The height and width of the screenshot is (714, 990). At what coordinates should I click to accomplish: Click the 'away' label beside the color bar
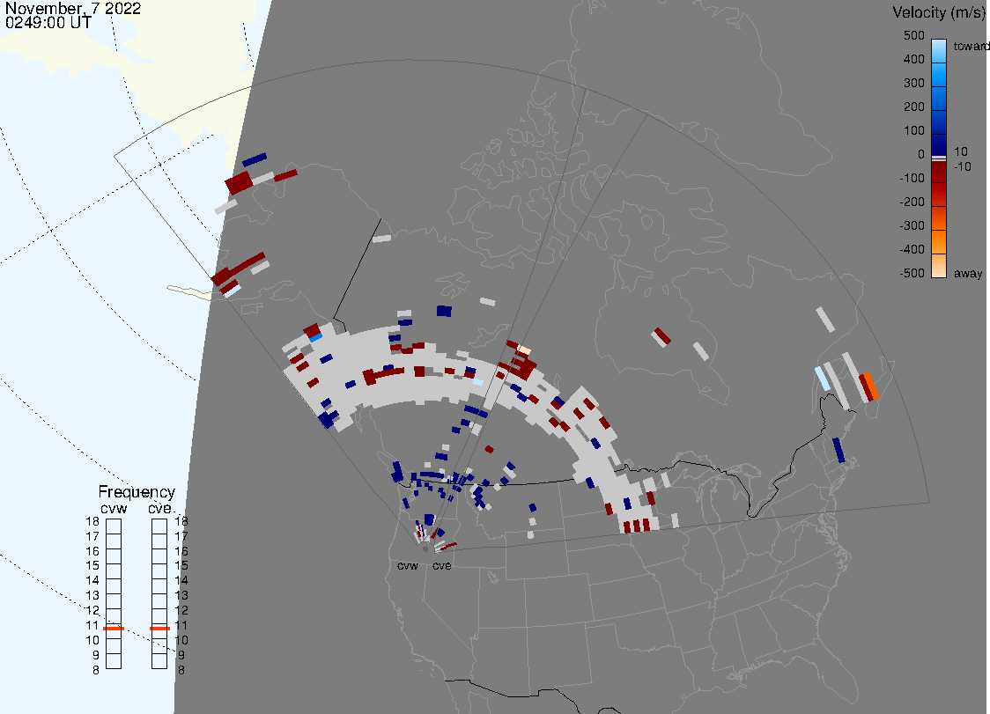[x=968, y=273]
